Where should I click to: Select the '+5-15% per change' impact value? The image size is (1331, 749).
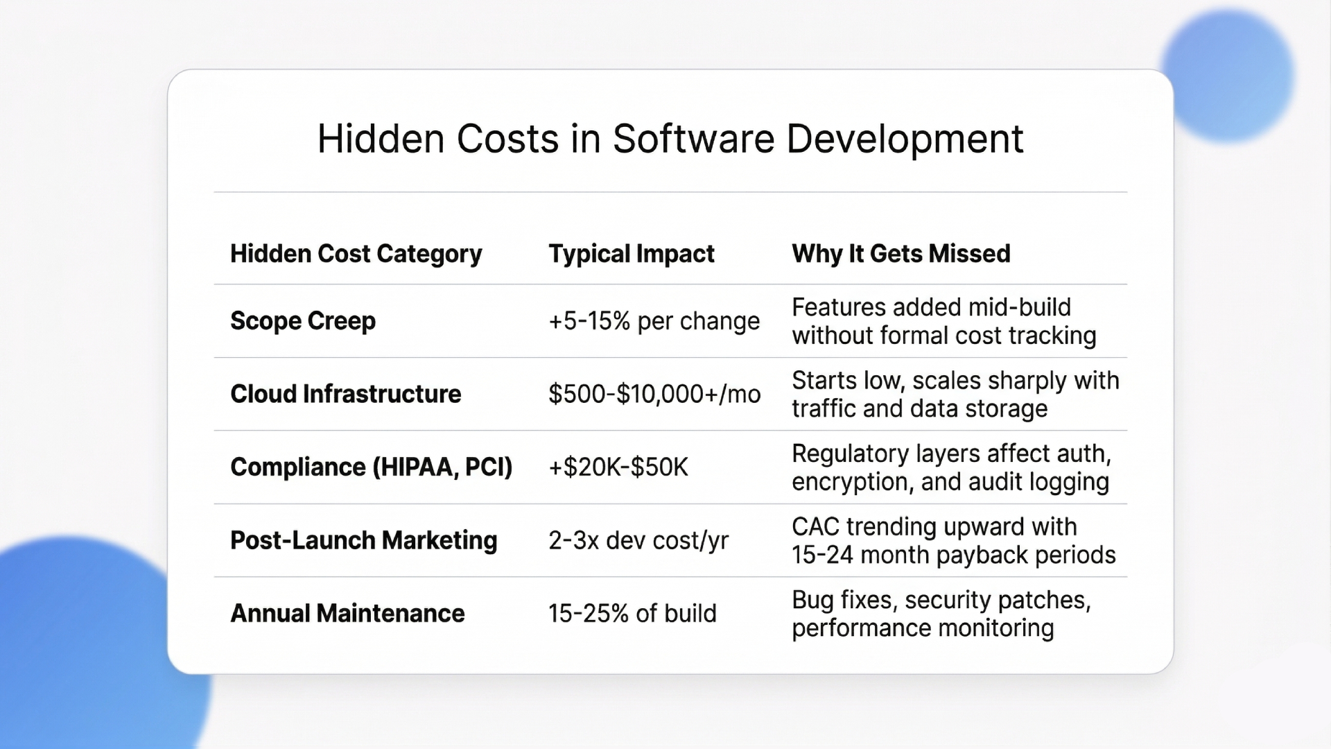pyautogui.click(x=654, y=320)
